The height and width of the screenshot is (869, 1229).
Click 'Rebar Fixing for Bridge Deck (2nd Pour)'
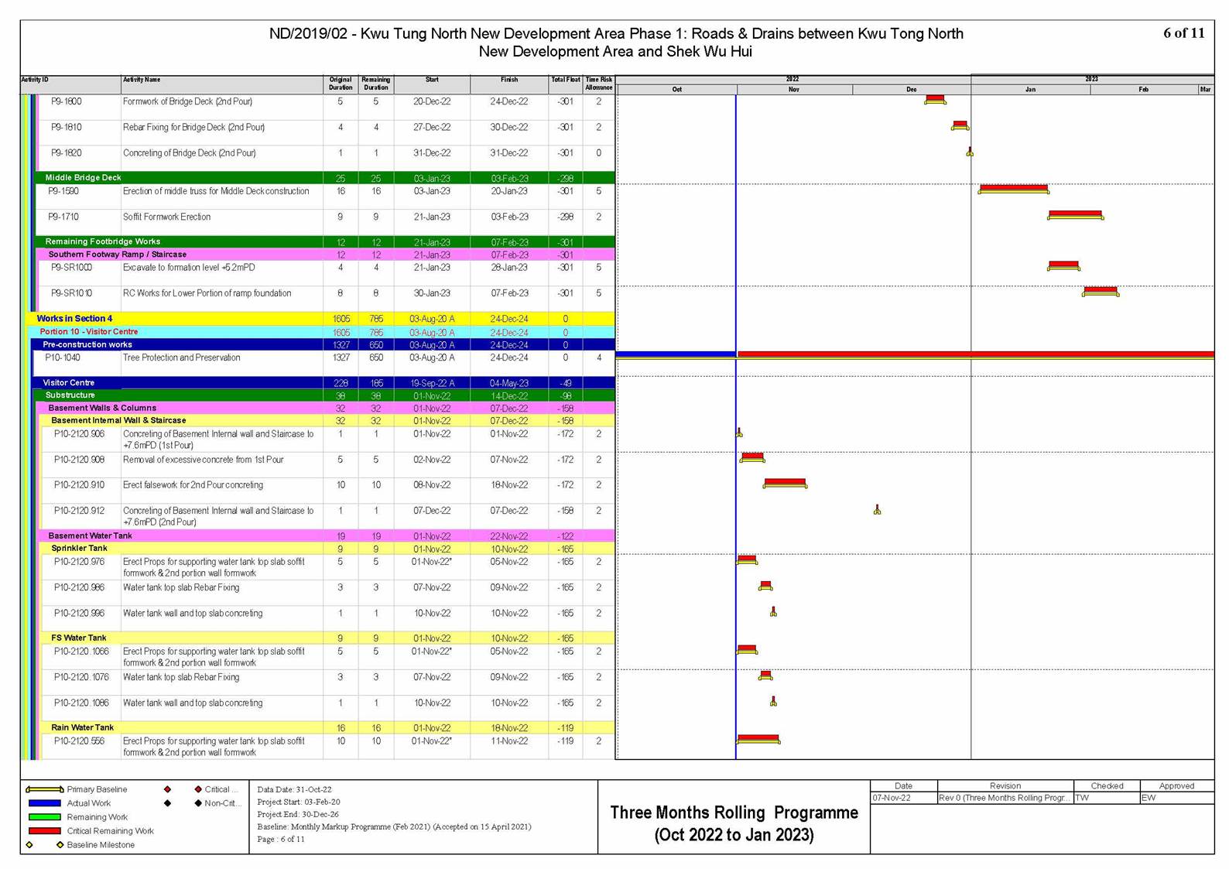point(193,128)
